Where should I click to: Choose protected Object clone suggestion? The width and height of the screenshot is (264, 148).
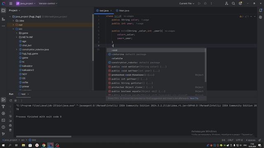click(156, 87)
